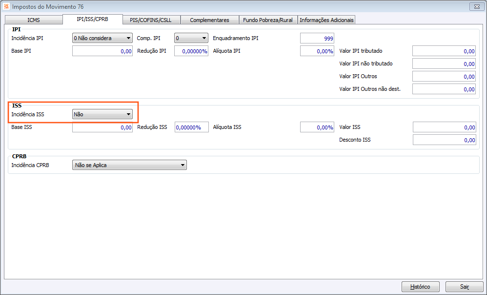Switch to the ICMS tab

pyautogui.click(x=34, y=20)
